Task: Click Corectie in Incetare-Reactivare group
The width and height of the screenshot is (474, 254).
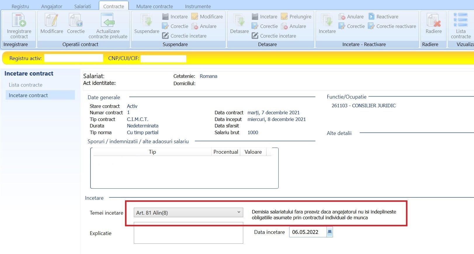Action: 352,26
